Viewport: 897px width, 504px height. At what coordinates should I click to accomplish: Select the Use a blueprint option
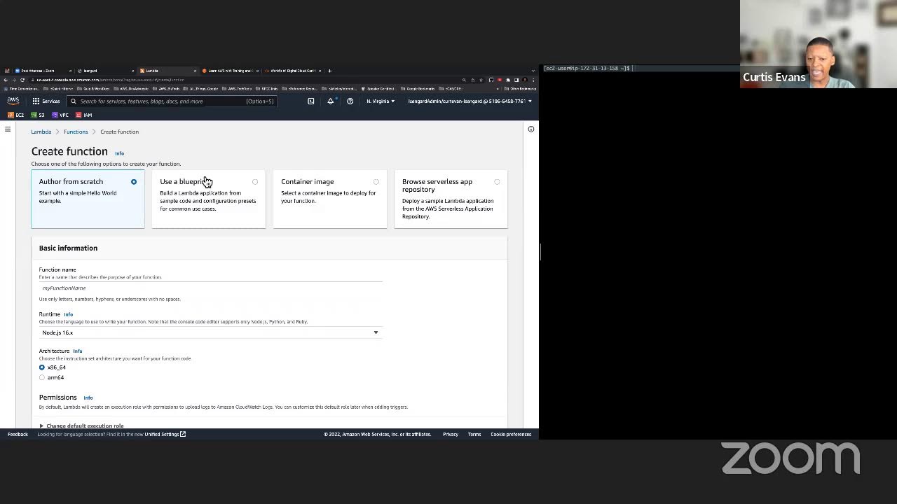pyautogui.click(x=209, y=199)
